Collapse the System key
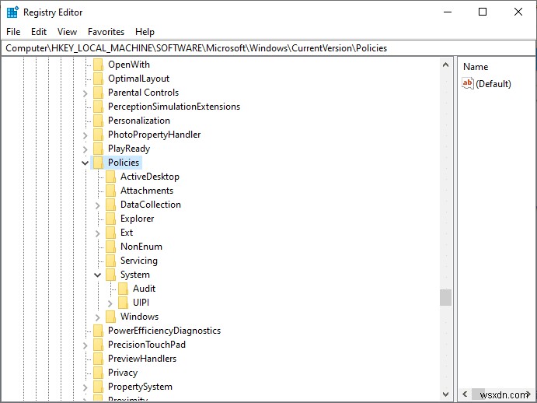The height and width of the screenshot is (403, 537). (98, 275)
